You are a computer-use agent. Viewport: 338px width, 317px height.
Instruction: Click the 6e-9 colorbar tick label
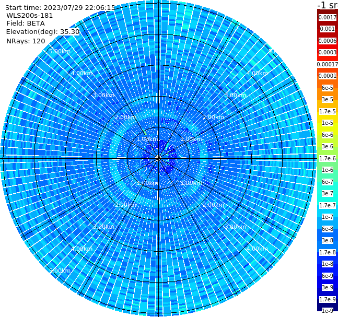tap(328, 276)
